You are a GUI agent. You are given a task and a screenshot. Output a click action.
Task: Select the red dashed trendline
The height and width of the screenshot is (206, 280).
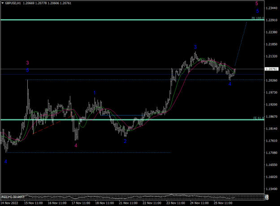(53, 125)
